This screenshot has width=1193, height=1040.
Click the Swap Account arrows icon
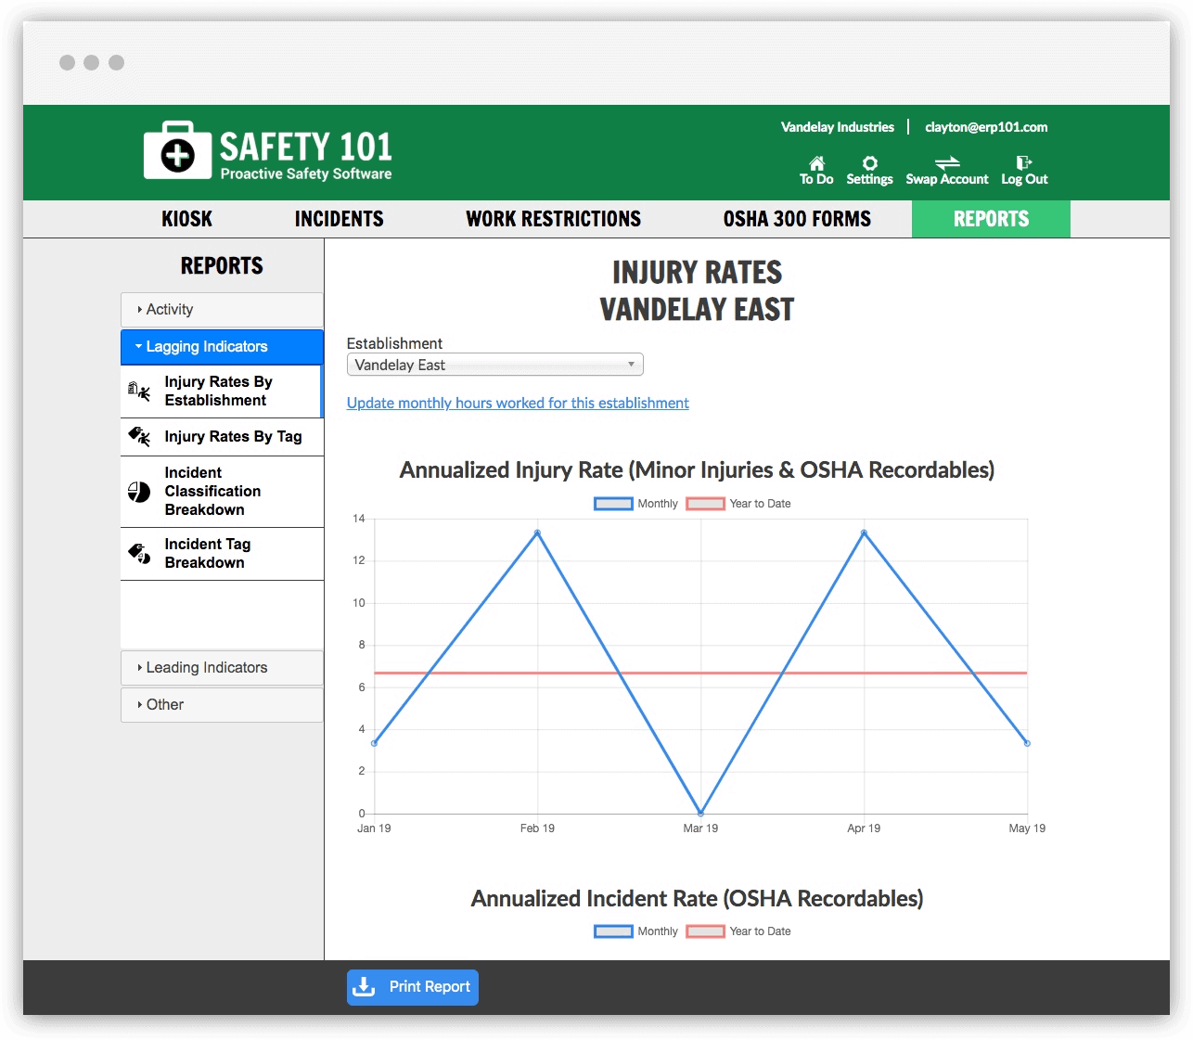click(946, 161)
